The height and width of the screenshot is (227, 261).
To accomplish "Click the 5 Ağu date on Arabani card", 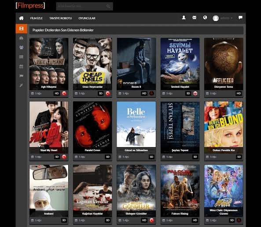I will point(38,220).
